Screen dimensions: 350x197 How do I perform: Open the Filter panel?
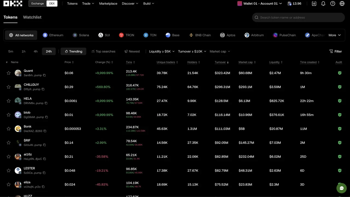coord(336,51)
